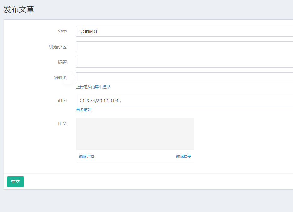Click the 标题 field label

coord(62,62)
